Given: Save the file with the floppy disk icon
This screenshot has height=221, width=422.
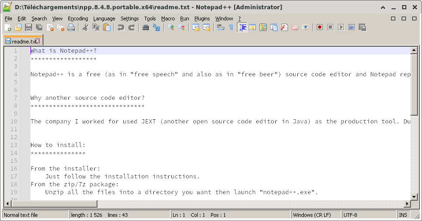Looking at the screenshot, I should tap(29, 27).
